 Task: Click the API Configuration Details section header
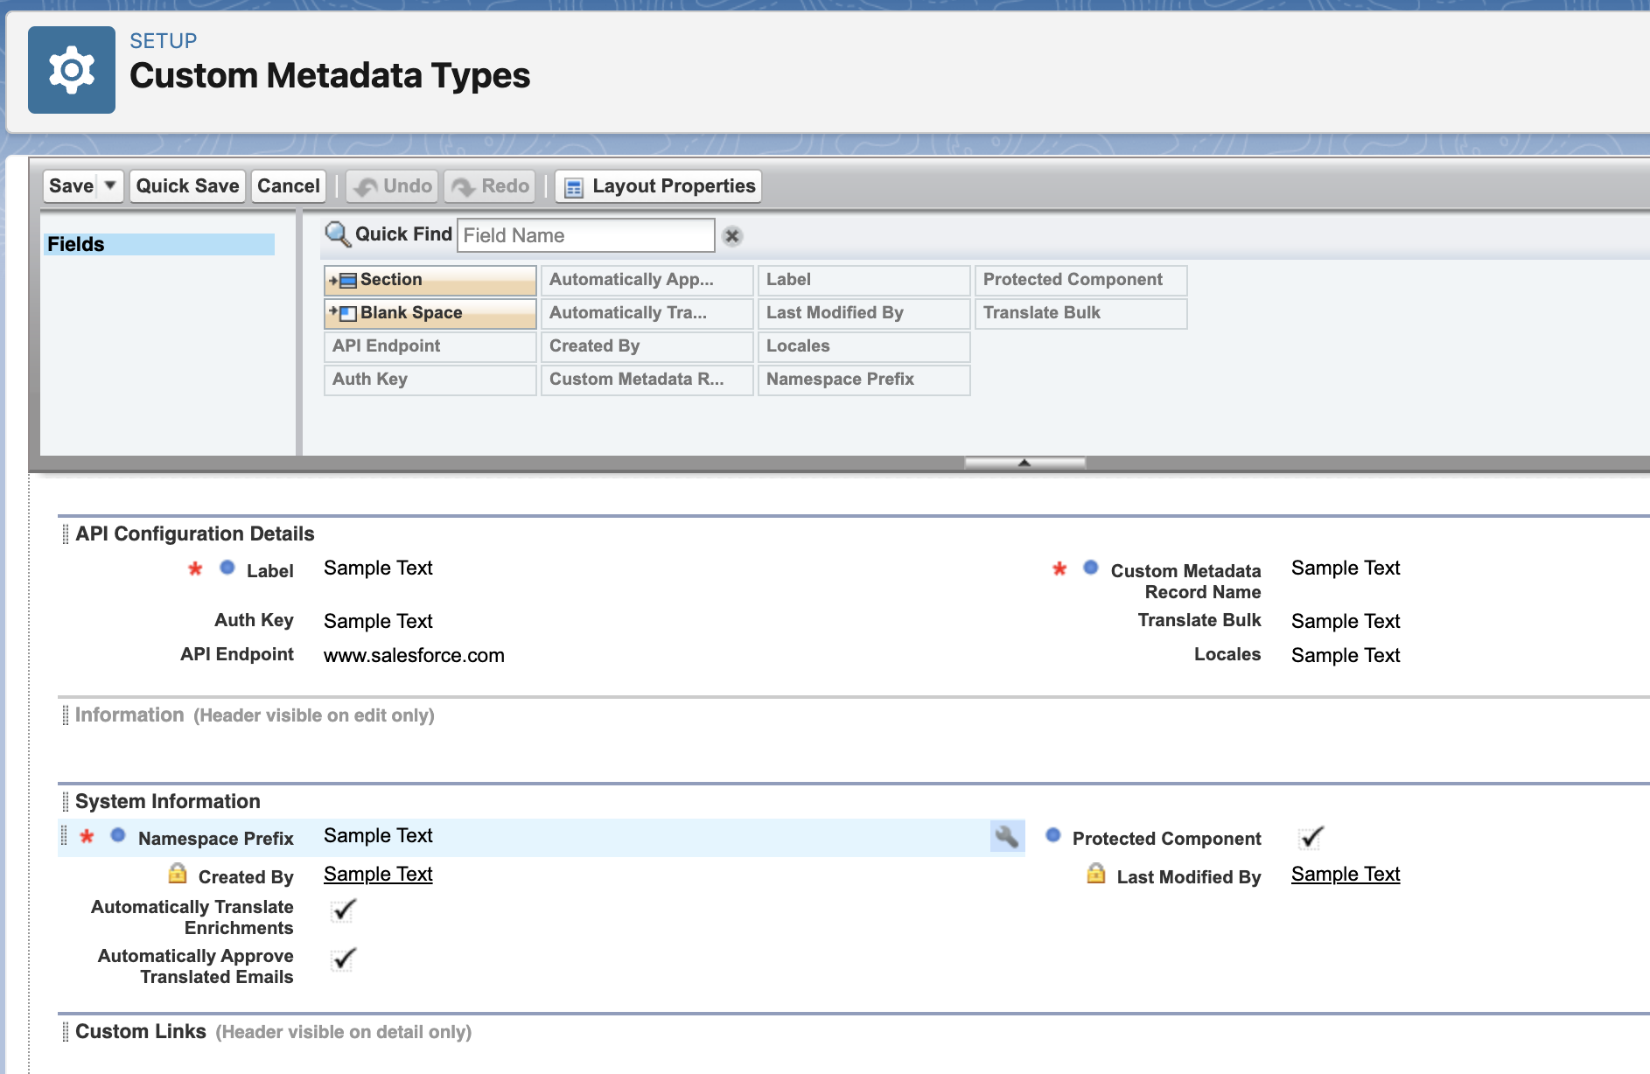tap(194, 534)
